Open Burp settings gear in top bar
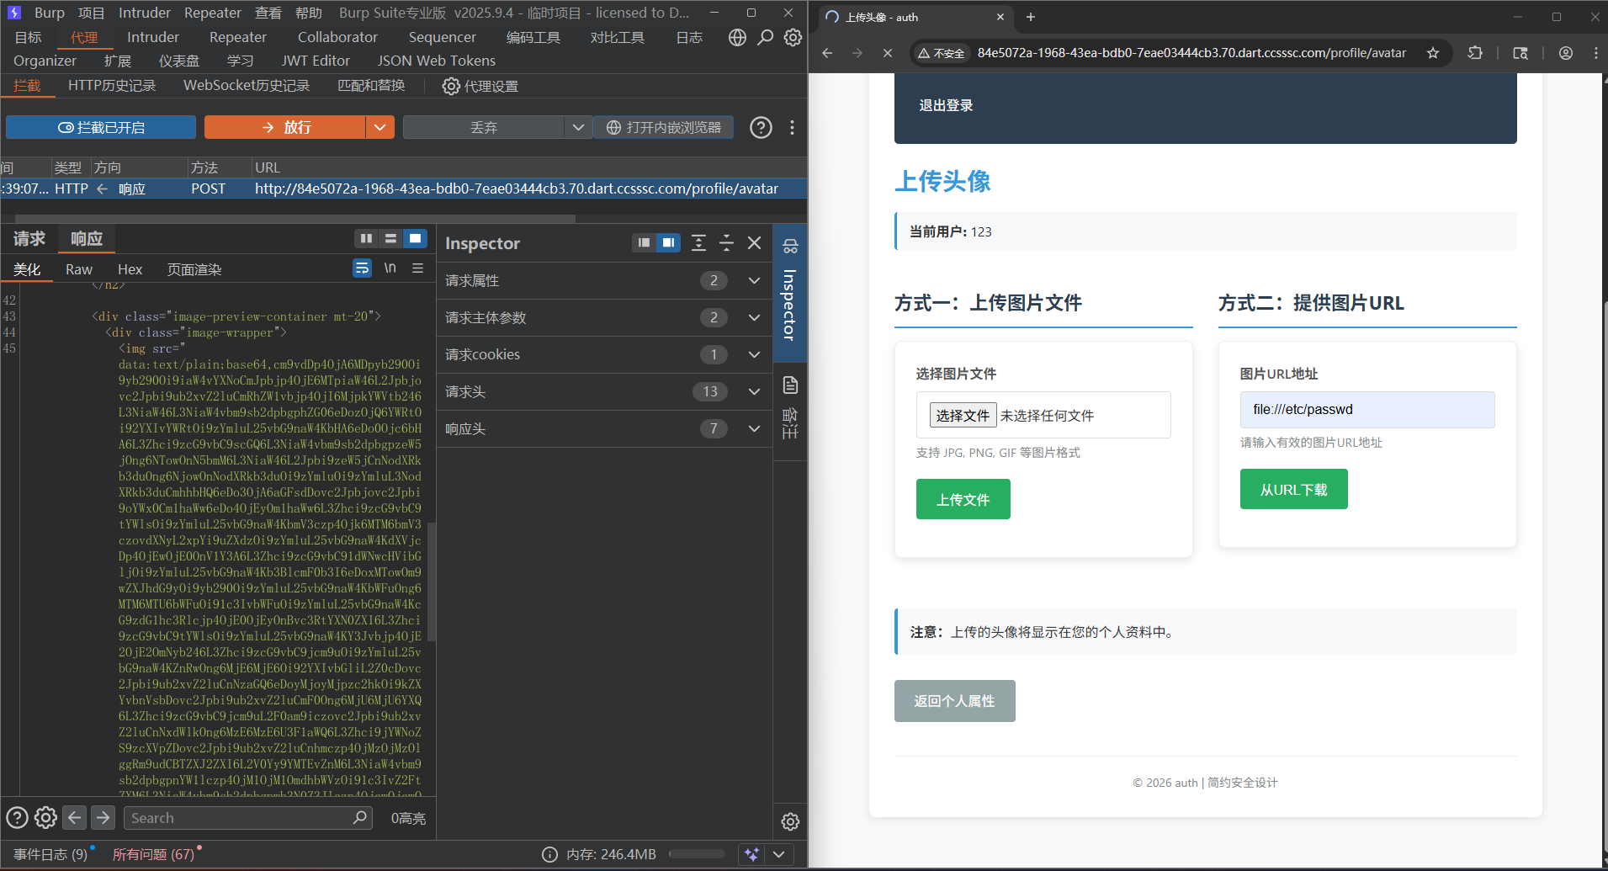The width and height of the screenshot is (1608, 871). [x=793, y=37]
